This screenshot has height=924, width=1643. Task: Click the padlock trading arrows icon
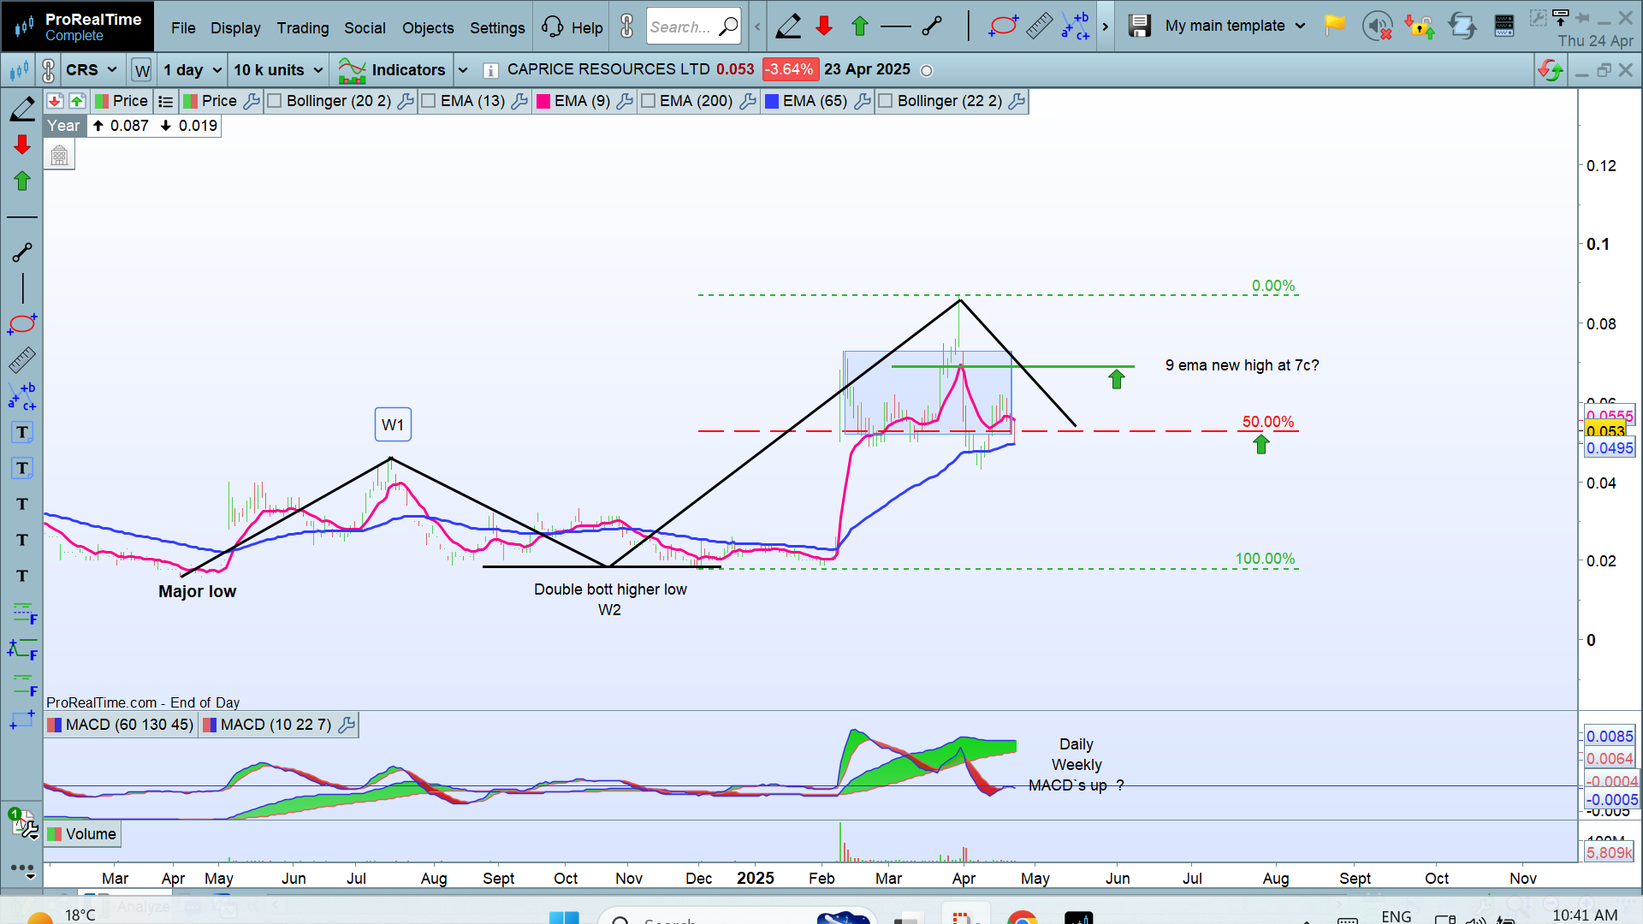tap(1420, 27)
